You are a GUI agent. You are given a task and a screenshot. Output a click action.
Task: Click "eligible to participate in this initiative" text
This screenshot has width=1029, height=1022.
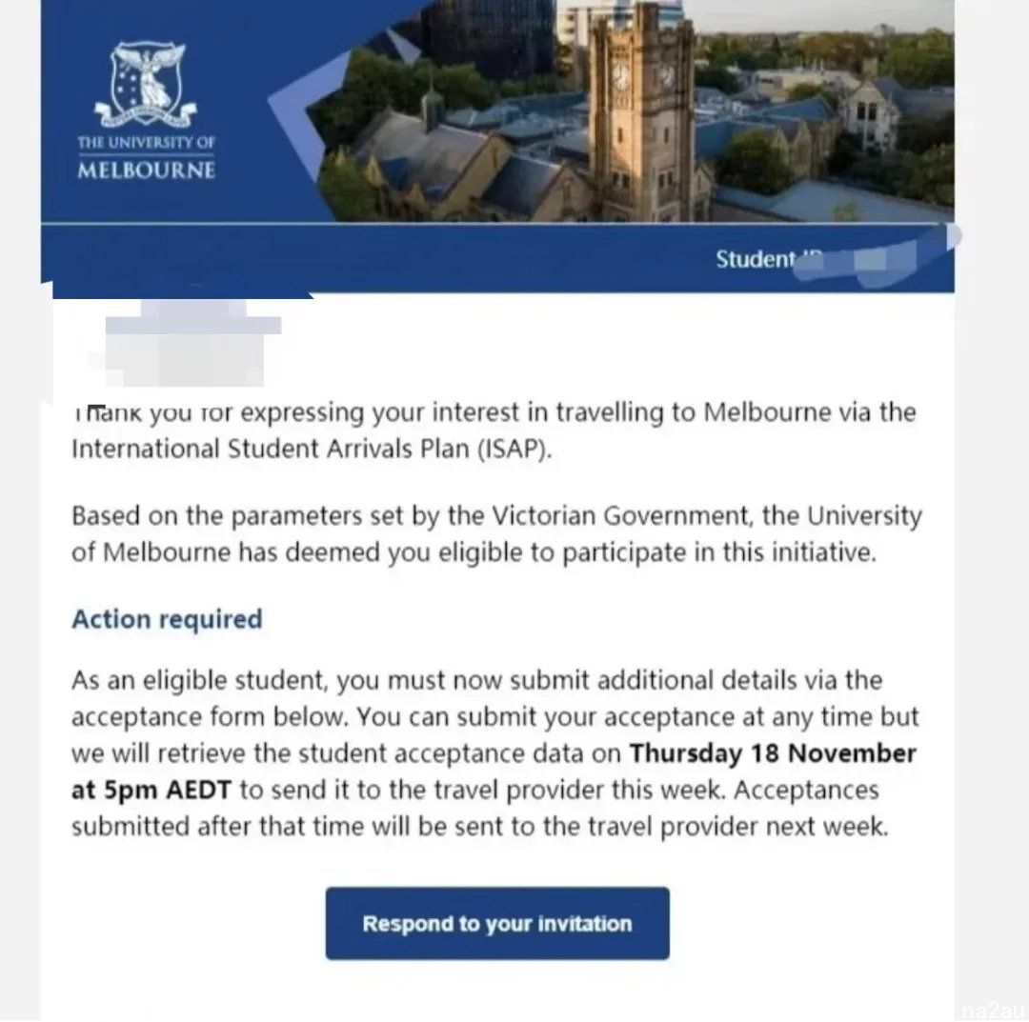coord(656,552)
